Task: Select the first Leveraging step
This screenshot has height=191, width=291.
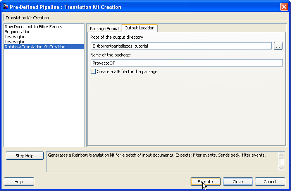Action: (x=15, y=37)
